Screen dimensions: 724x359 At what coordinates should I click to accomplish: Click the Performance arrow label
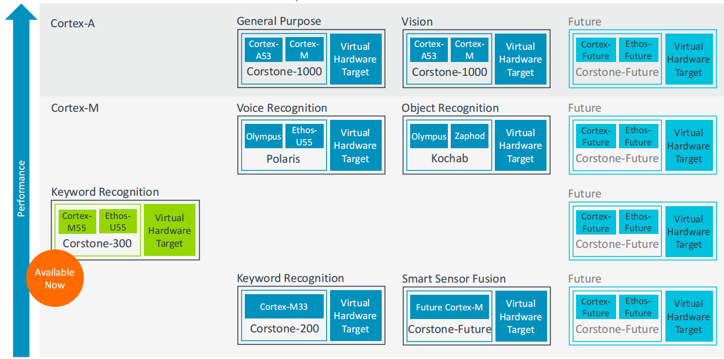21,188
